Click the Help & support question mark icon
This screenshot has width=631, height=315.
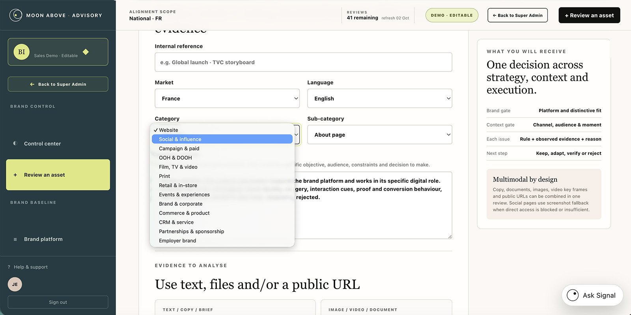pos(9,267)
